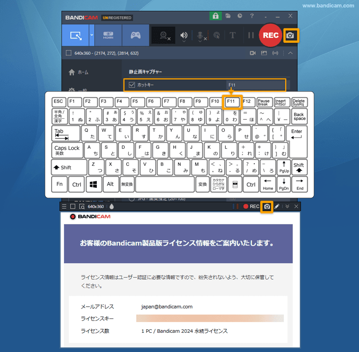Start recording with the big red REC button
Screen dimensions: 359x352
(270, 35)
